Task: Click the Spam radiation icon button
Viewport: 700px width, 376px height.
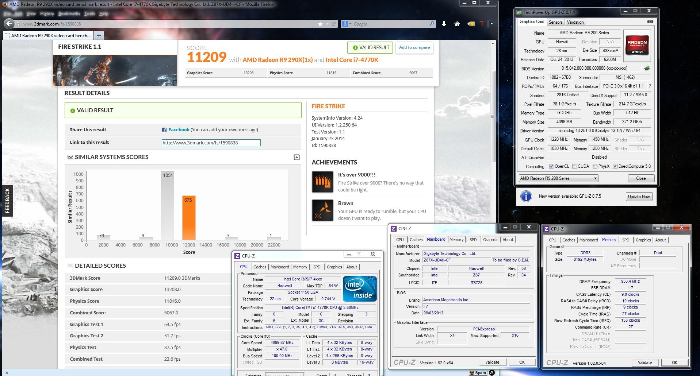Action: [478, 373]
